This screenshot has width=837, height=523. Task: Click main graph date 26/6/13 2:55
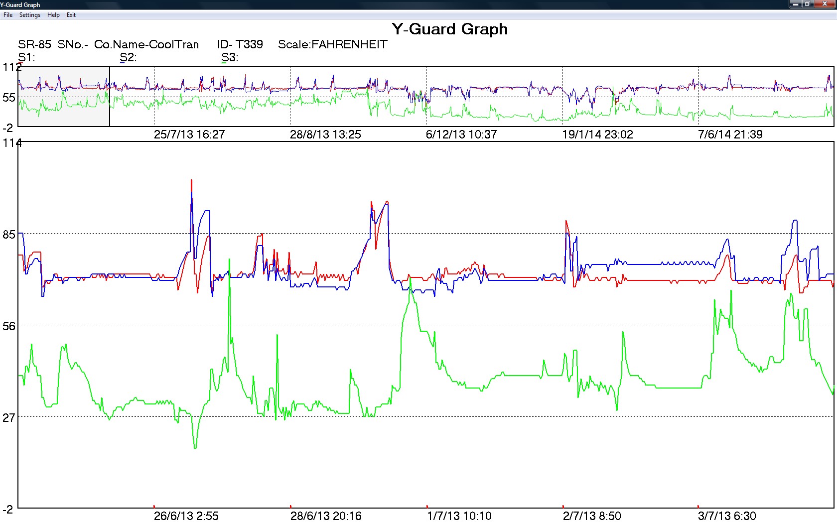(x=186, y=516)
